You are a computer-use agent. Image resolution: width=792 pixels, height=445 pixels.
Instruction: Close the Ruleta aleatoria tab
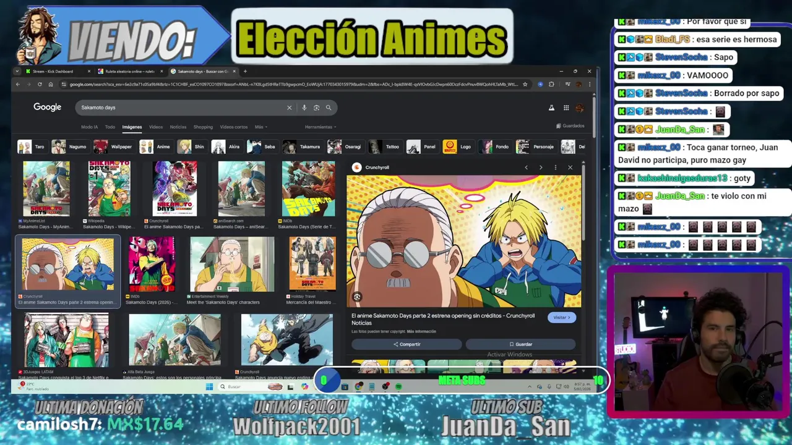(x=161, y=71)
